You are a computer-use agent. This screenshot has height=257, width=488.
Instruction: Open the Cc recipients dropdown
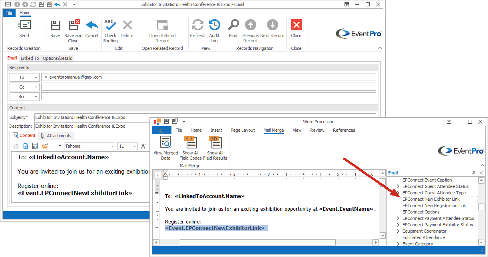point(36,87)
